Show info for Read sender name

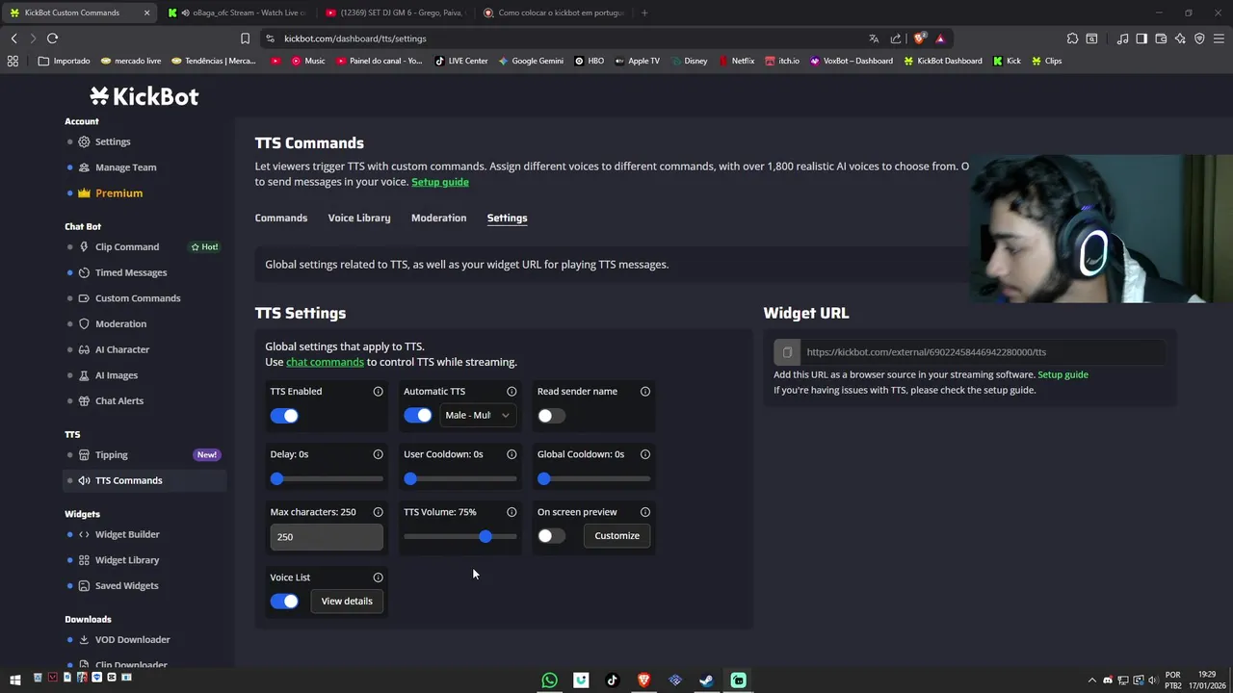645,392
